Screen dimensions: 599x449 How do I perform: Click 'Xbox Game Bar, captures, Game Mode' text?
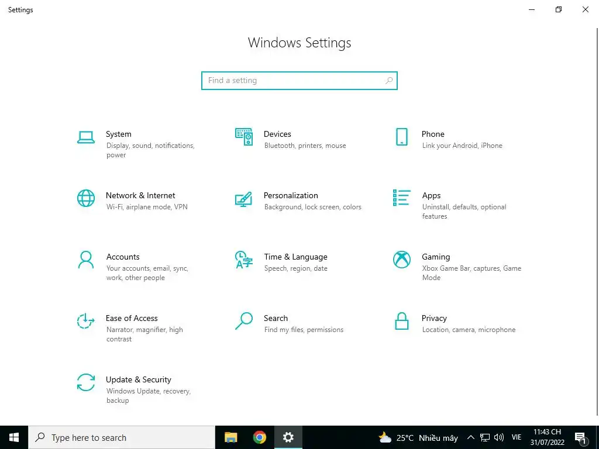tap(471, 273)
